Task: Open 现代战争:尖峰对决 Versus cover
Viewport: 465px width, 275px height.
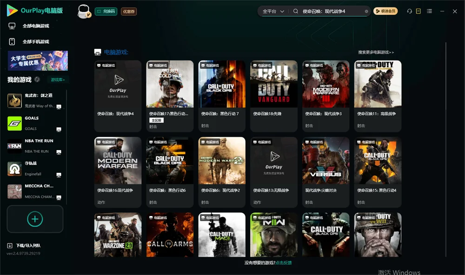Action: [325, 161]
